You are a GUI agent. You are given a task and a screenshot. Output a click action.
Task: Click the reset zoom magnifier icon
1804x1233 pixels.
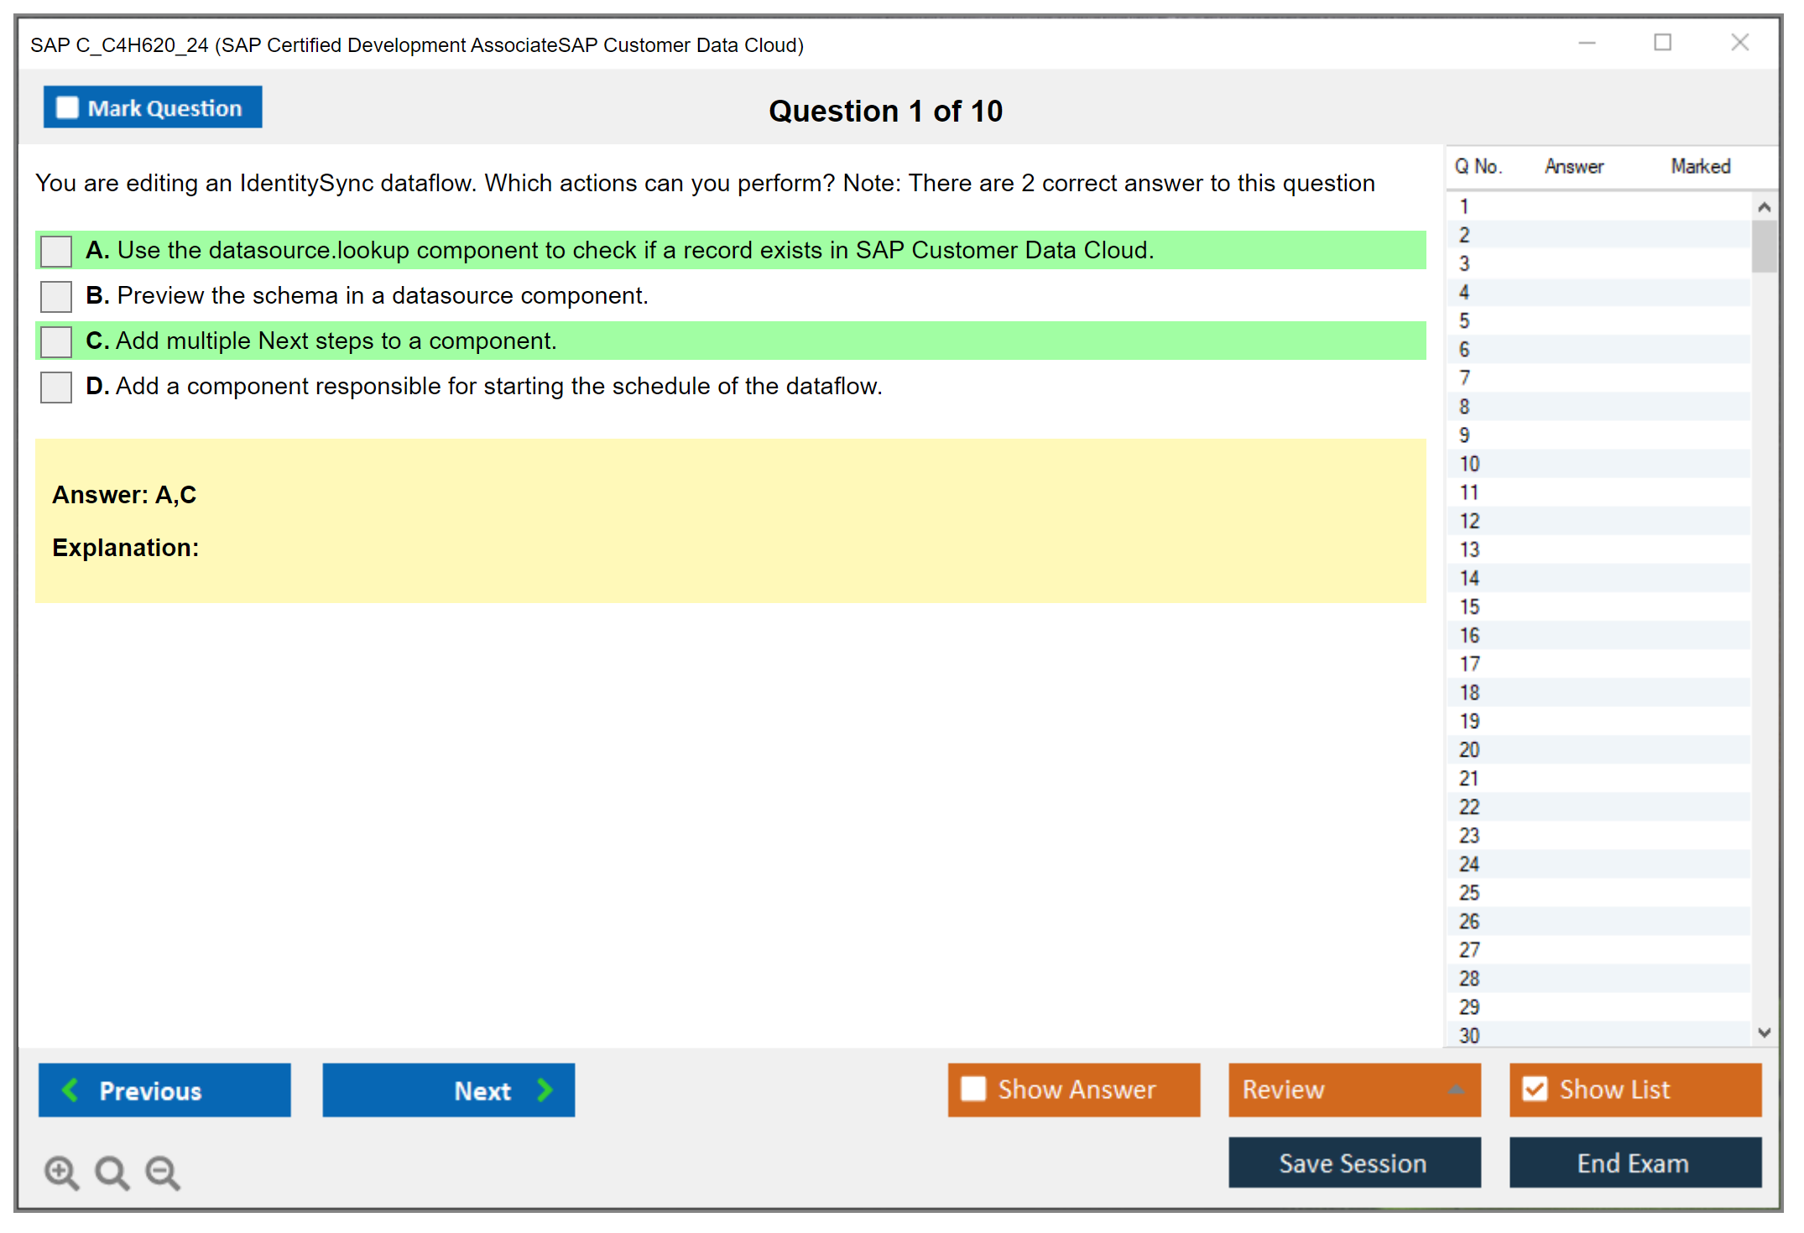[x=112, y=1172]
